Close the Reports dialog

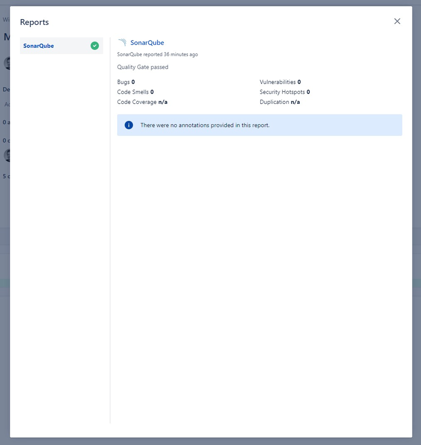[397, 21]
